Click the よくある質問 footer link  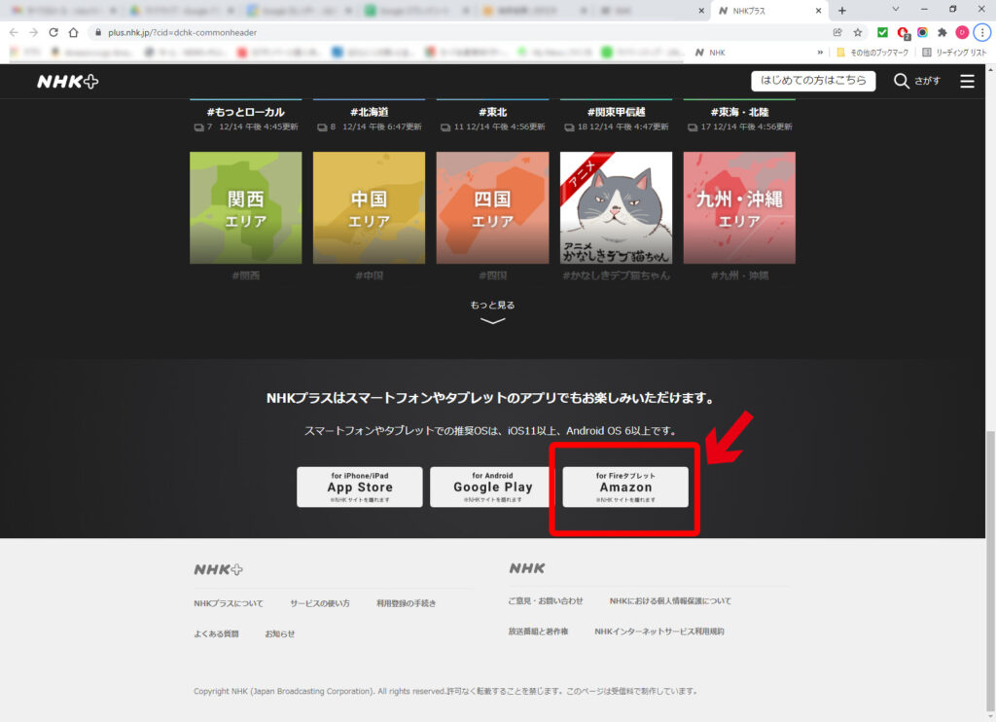216,633
